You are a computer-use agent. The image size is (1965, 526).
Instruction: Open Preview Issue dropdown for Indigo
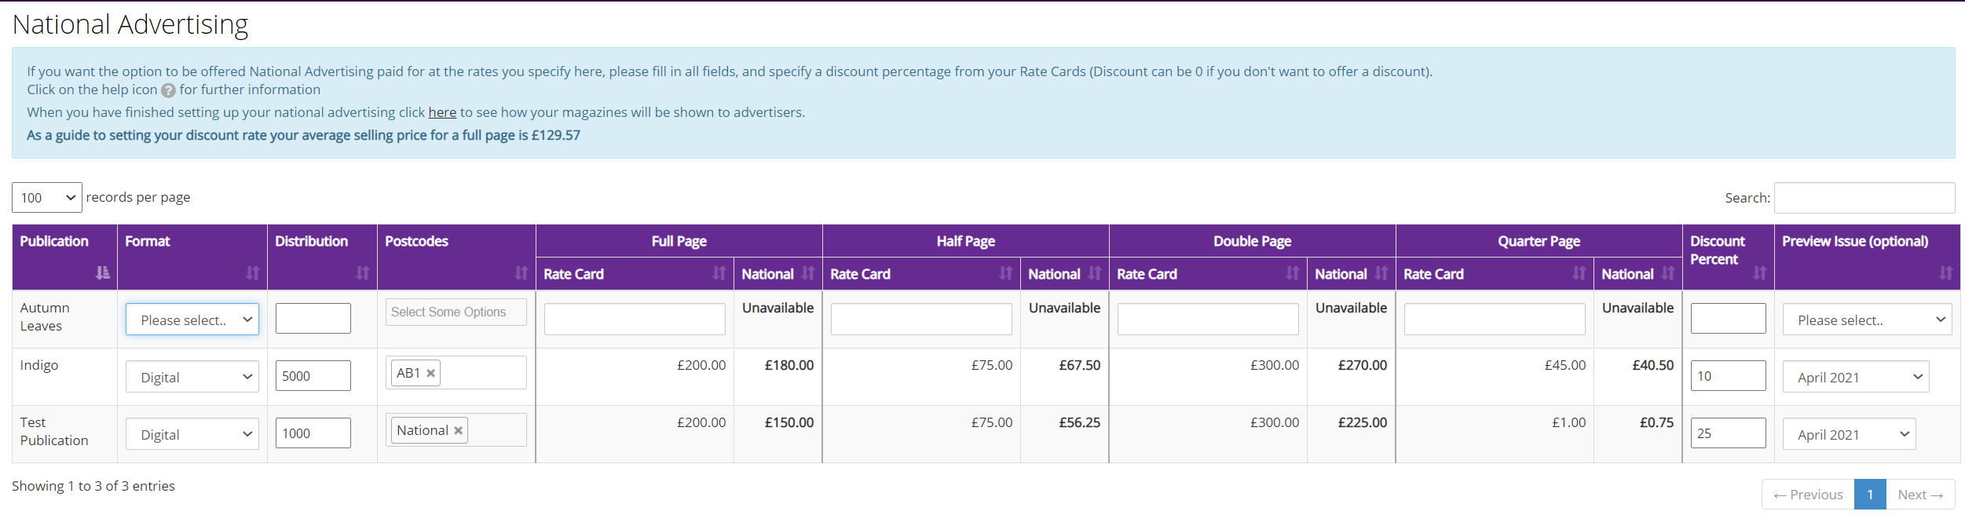coord(1856,377)
